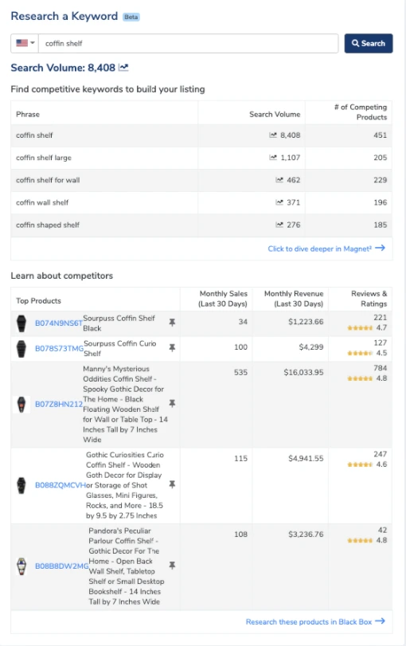
Task: Click thumbnail of Gothic Curiosities Curio shelf
Action: tap(21, 485)
